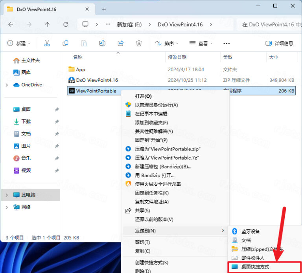302x273 pixels.
Task: Click the Delete trash can icon
Action: [x=139, y=43]
